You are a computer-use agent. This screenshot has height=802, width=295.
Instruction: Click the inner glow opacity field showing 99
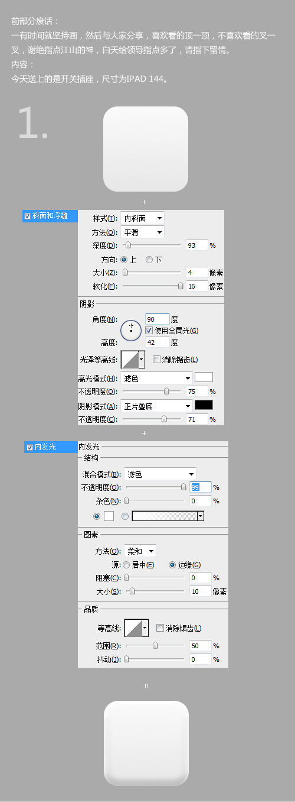click(201, 487)
